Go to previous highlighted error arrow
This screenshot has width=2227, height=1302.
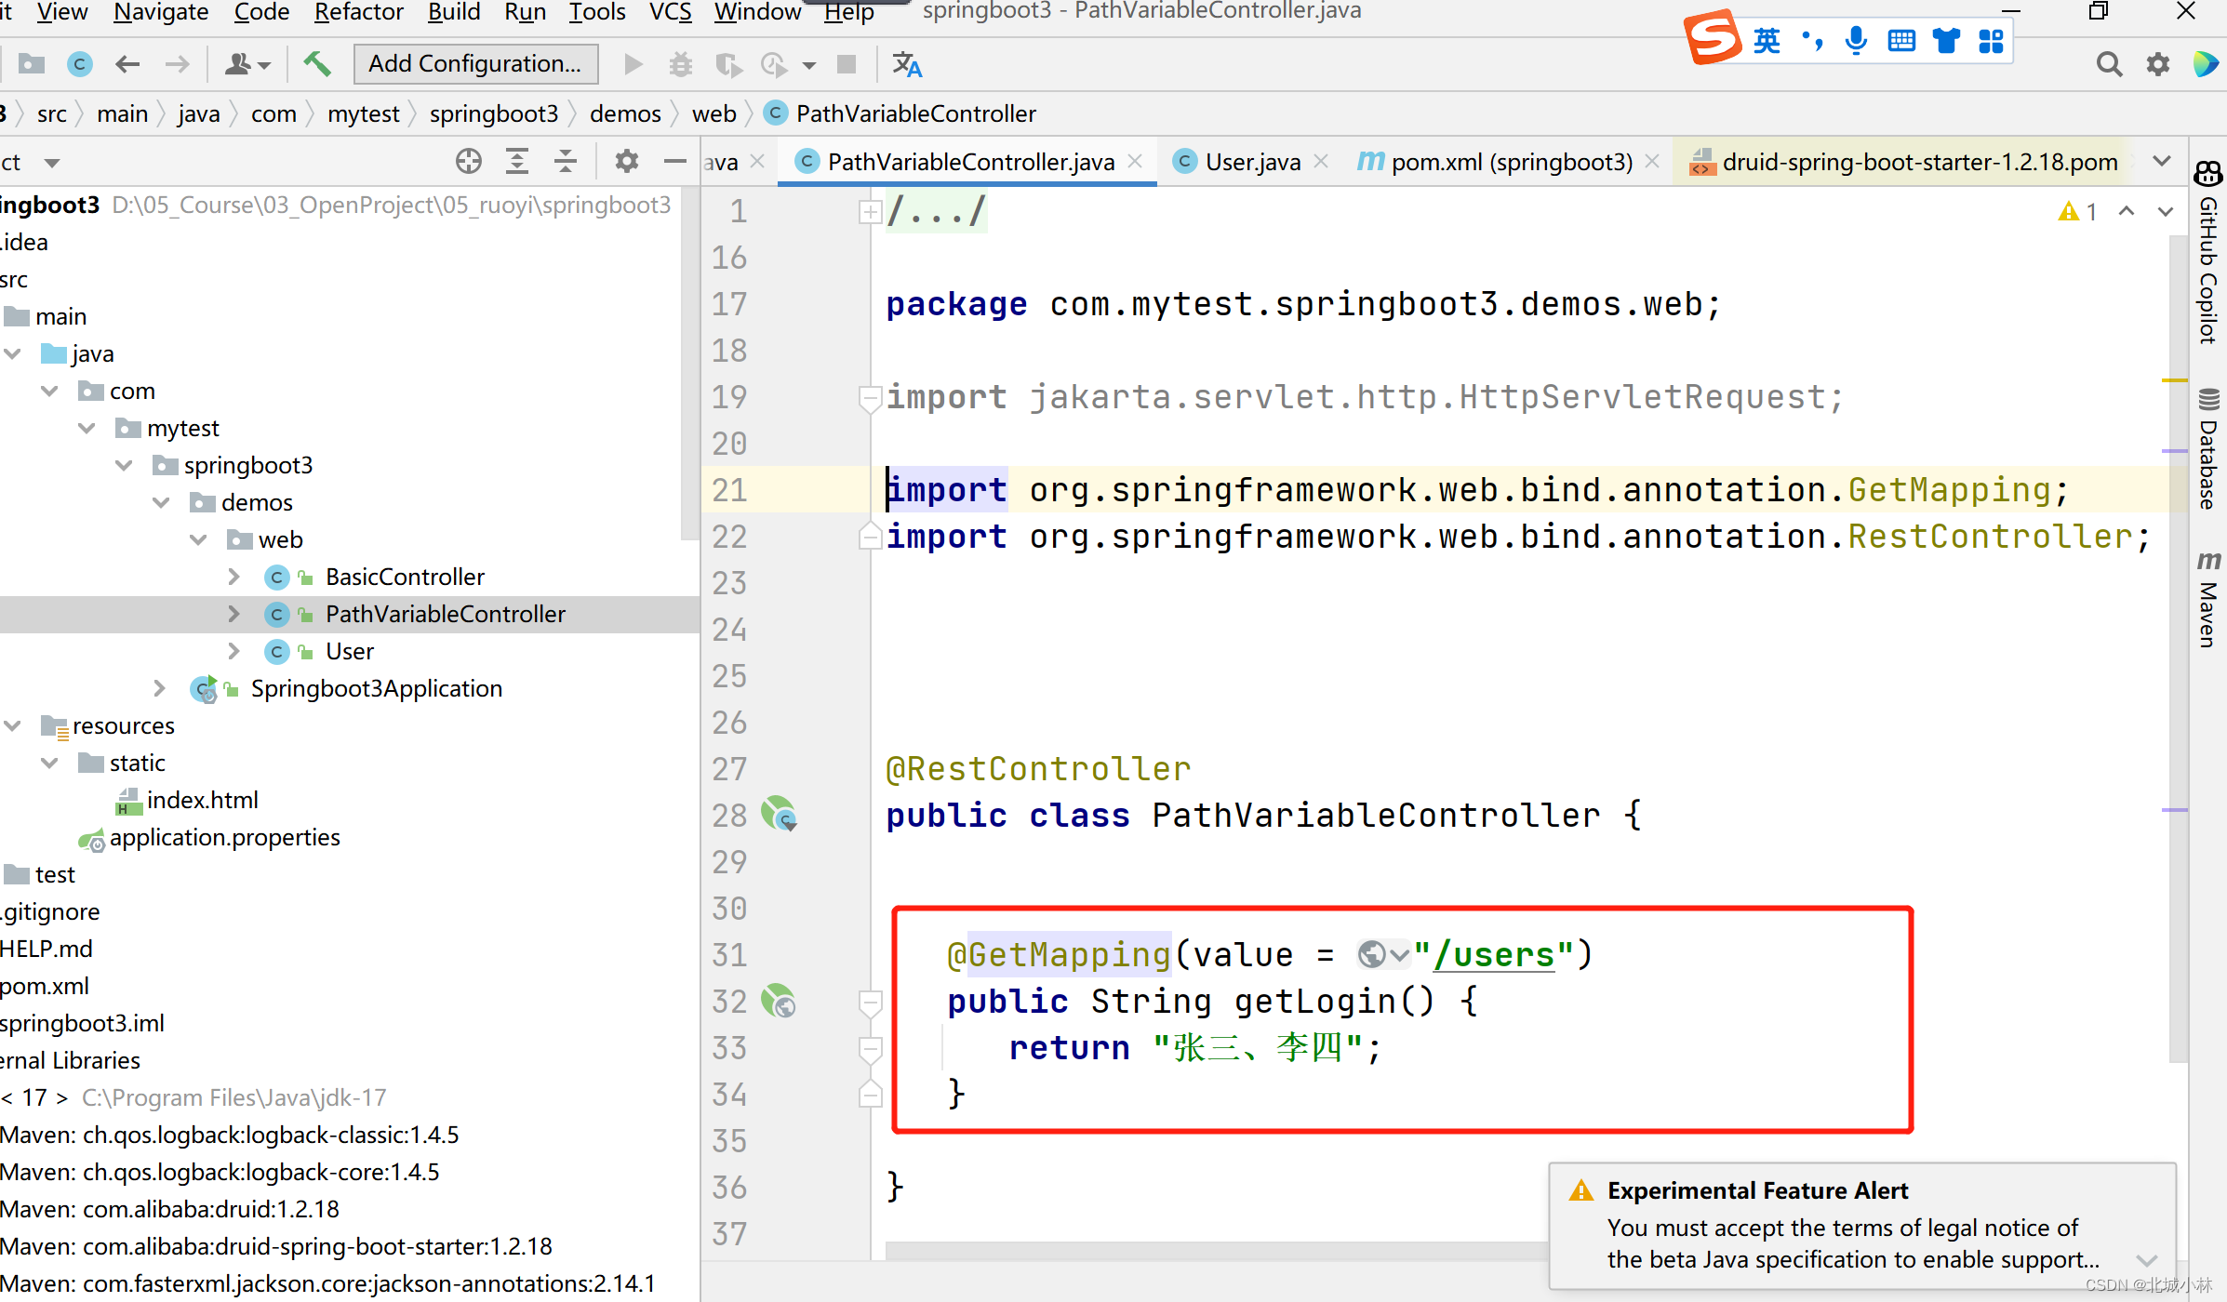[x=2127, y=212]
